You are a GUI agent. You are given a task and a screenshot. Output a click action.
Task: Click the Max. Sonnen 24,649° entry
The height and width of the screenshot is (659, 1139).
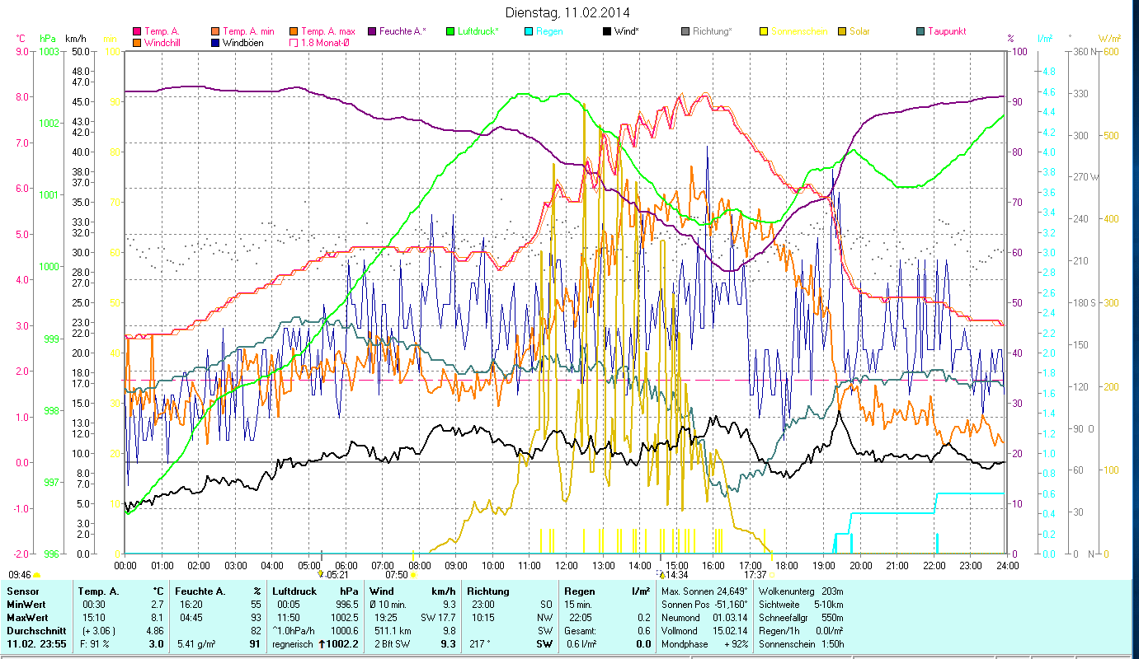[704, 591]
